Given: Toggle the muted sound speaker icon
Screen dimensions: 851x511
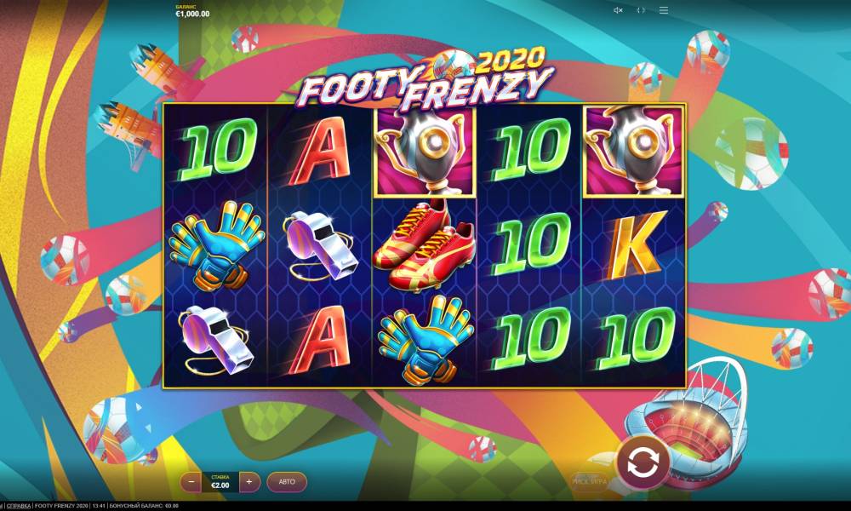Looking at the screenshot, I should coord(618,10).
